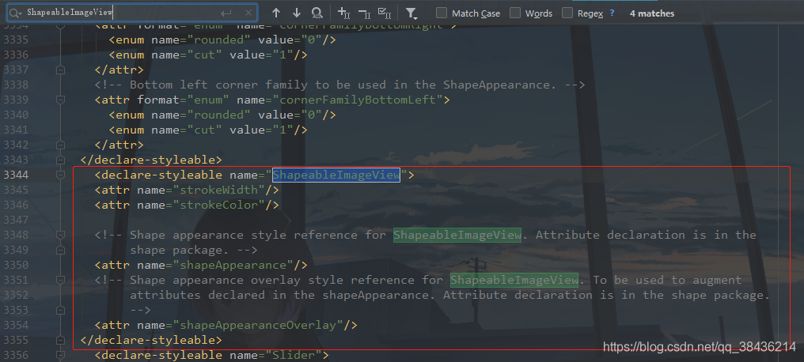The width and height of the screenshot is (804, 362).
Task: Click the '4 matches' result count
Action: [652, 13]
